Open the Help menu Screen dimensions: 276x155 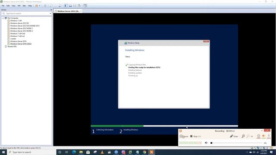(30, 6)
